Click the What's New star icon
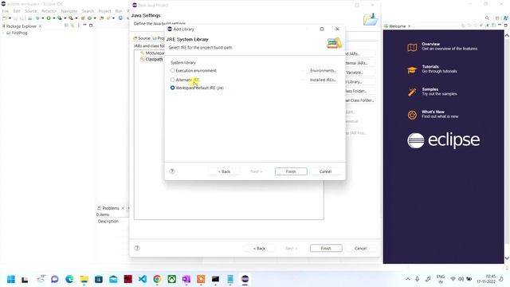The image size is (510, 287). [412, 115]
